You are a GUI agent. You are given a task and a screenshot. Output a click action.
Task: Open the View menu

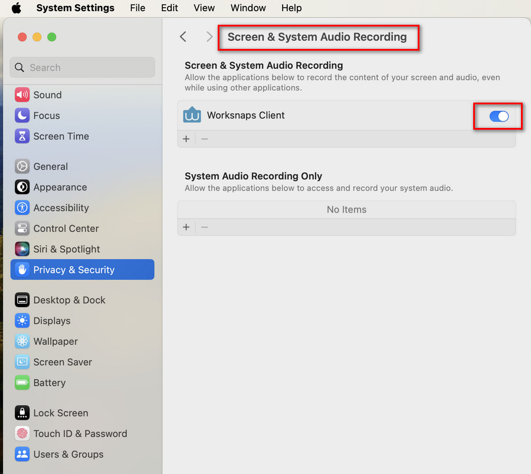pyautogui.click(x=204, y=8)
